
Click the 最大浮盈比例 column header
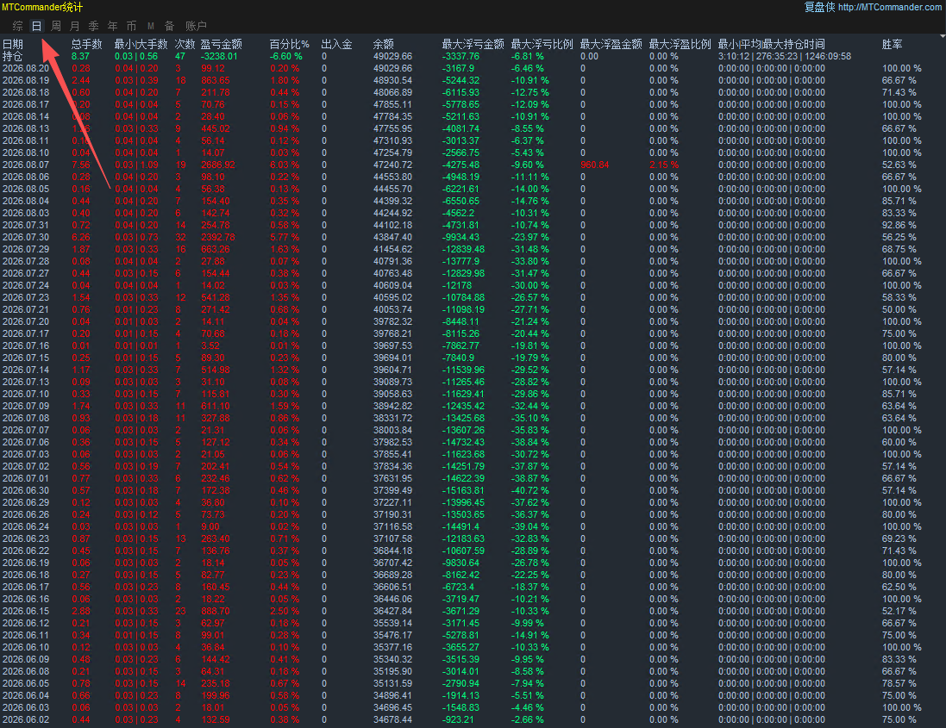click(680, 44)
